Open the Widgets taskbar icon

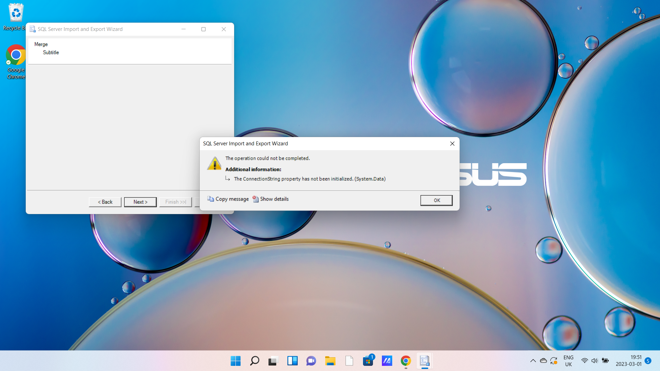coord(292,361)
